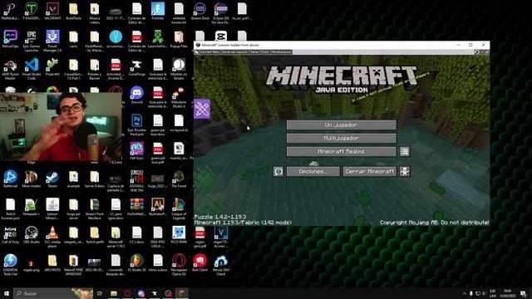Image resolution: width=532 pixels, height=299 pixels.
Task: Open Current Menu tab in Minecraft top bar
Action: pos(209,51)
